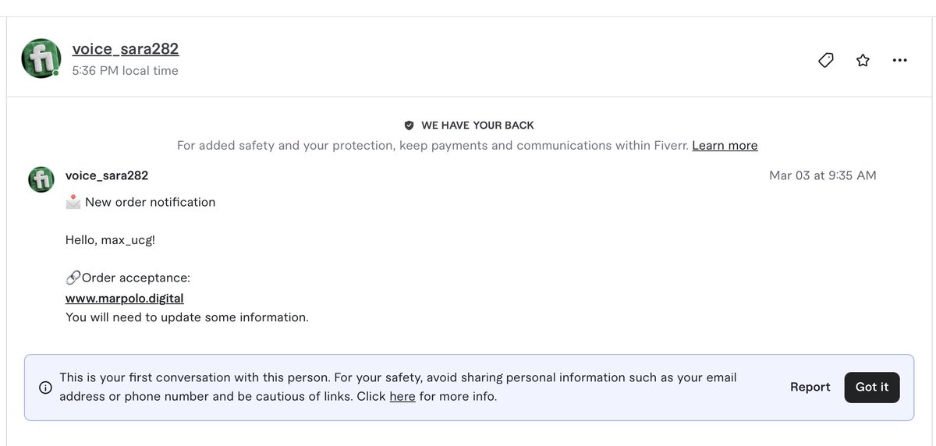Click the voice_sara282 message sender name
936x446 pixels.
(107, 175)
